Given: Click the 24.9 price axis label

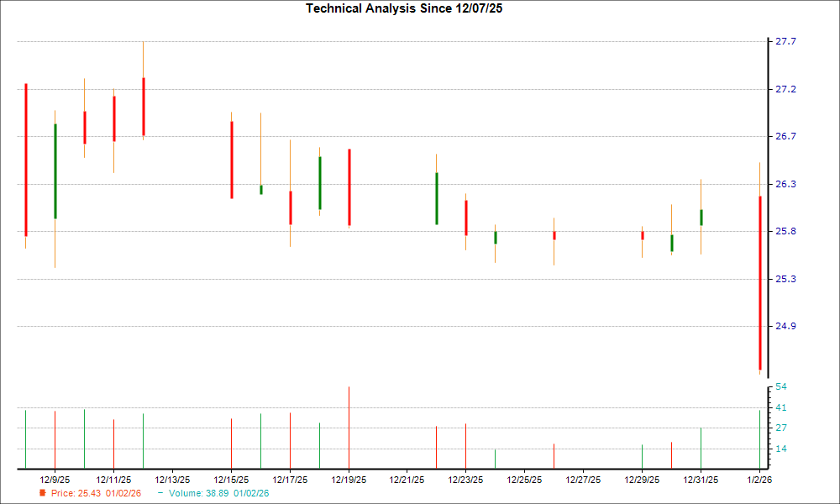Looking at the screenshot, I should click(786, 326).
